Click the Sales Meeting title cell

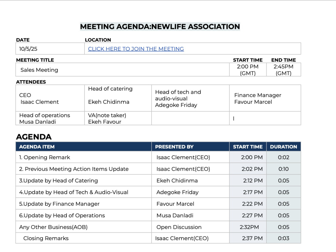click(122, 70)
